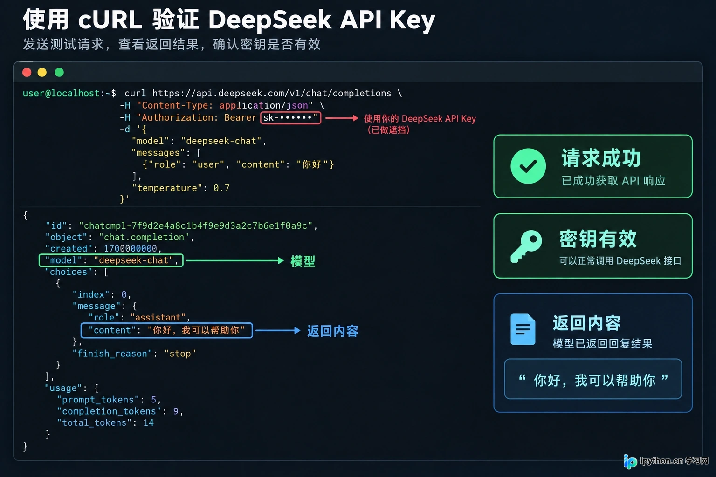Click the 密钥有效 card heading
This screenshot has width=716, height=477.
[x=598, y=239]
